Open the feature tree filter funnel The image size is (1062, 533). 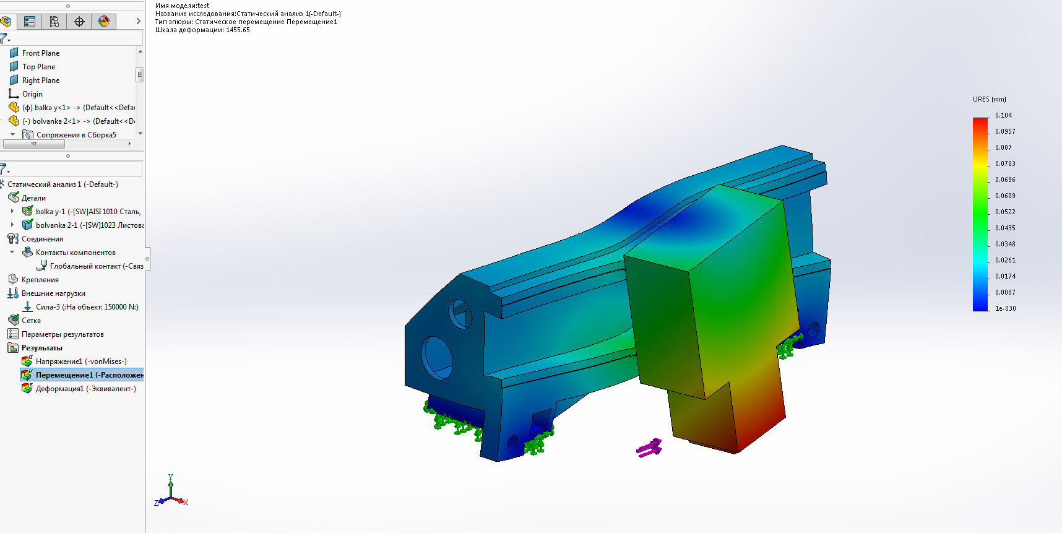pos(4,39)
